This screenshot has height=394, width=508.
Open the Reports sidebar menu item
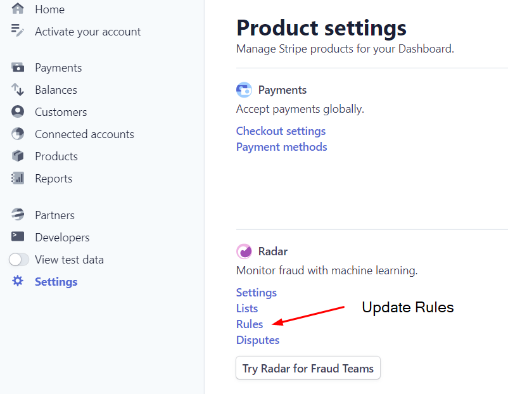pos(53,179)
